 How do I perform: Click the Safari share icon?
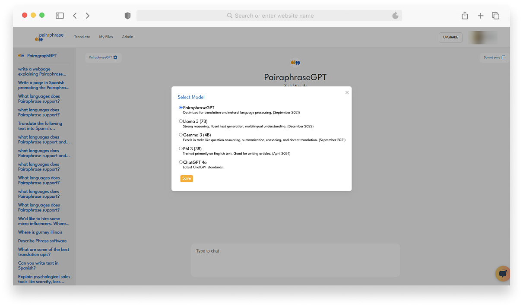pyautogui.click(x=465, y=16)
